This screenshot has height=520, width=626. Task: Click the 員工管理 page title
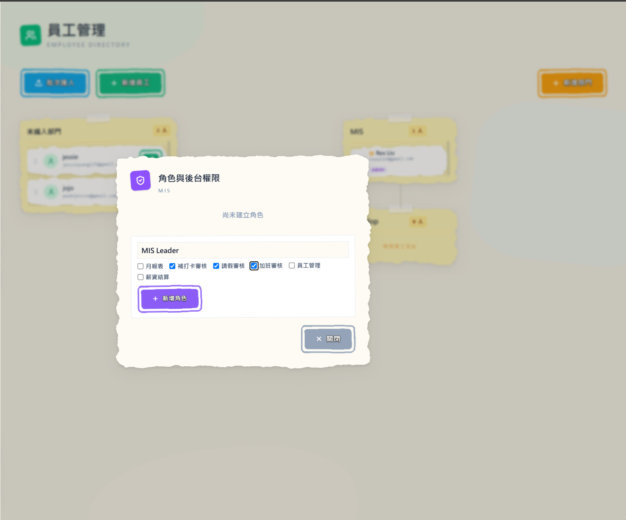click(77, 30)
